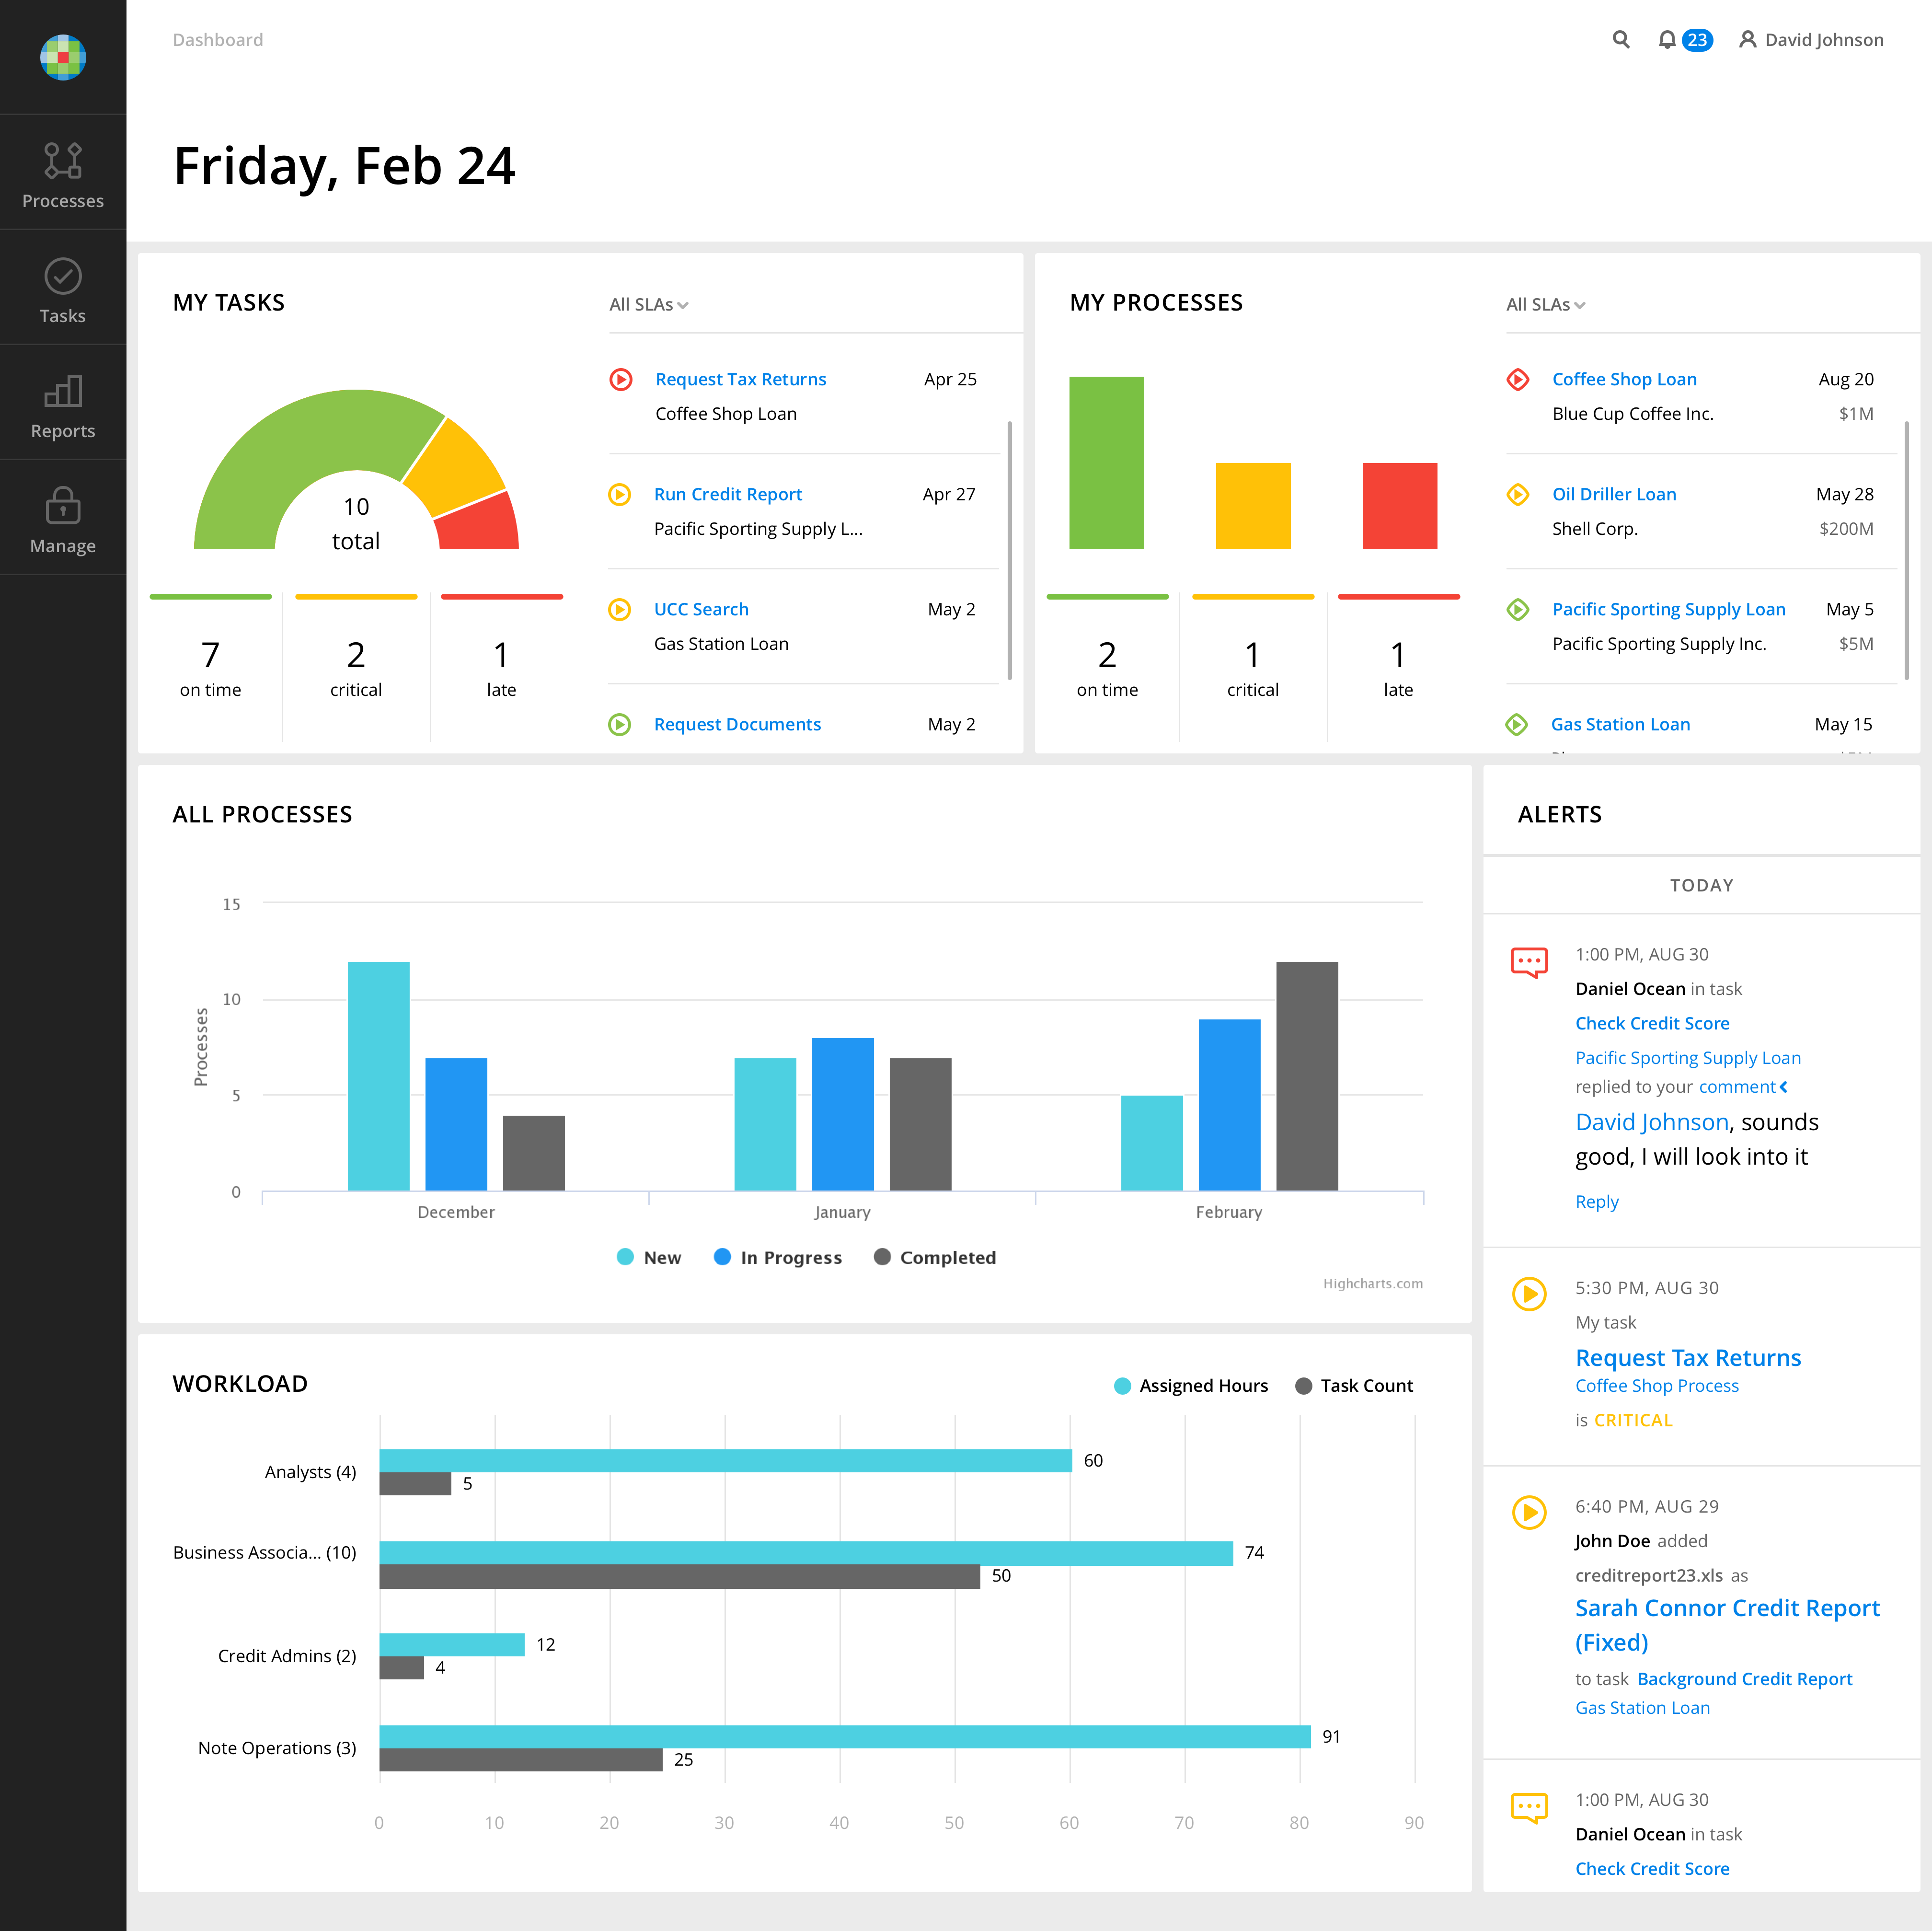Click red diamond icon beside Coffee Shop Loan

click(x=1518, y=379)
